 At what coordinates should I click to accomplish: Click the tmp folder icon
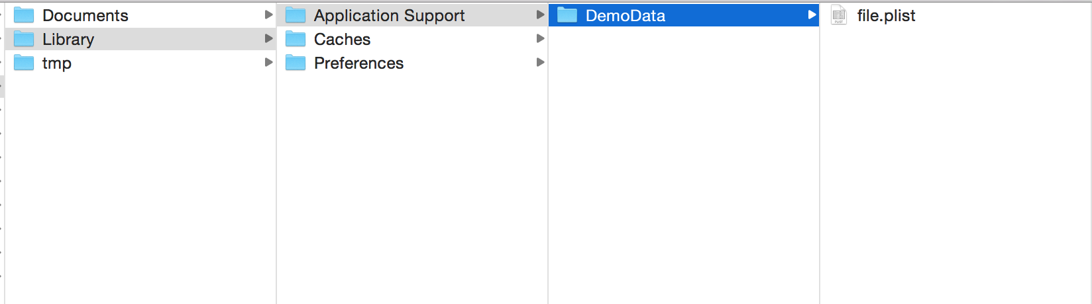coord(24,63)
